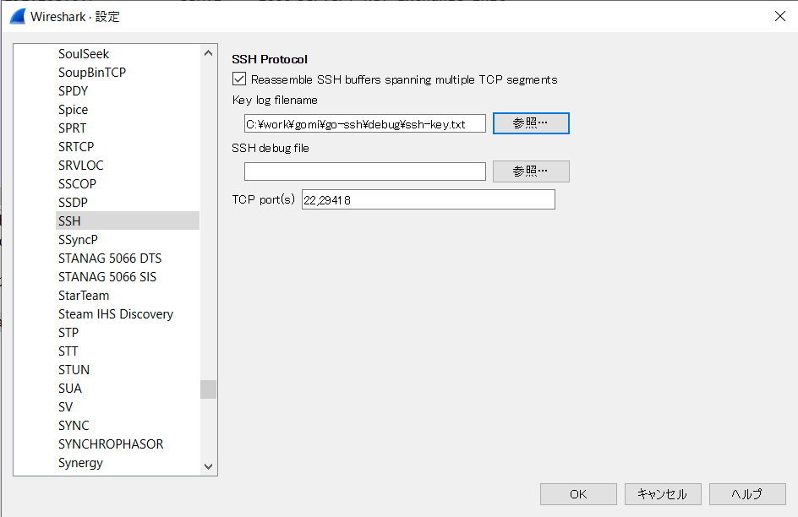
Task: Close the Wireshark 設定 dialog
Action: pos(779,16)
